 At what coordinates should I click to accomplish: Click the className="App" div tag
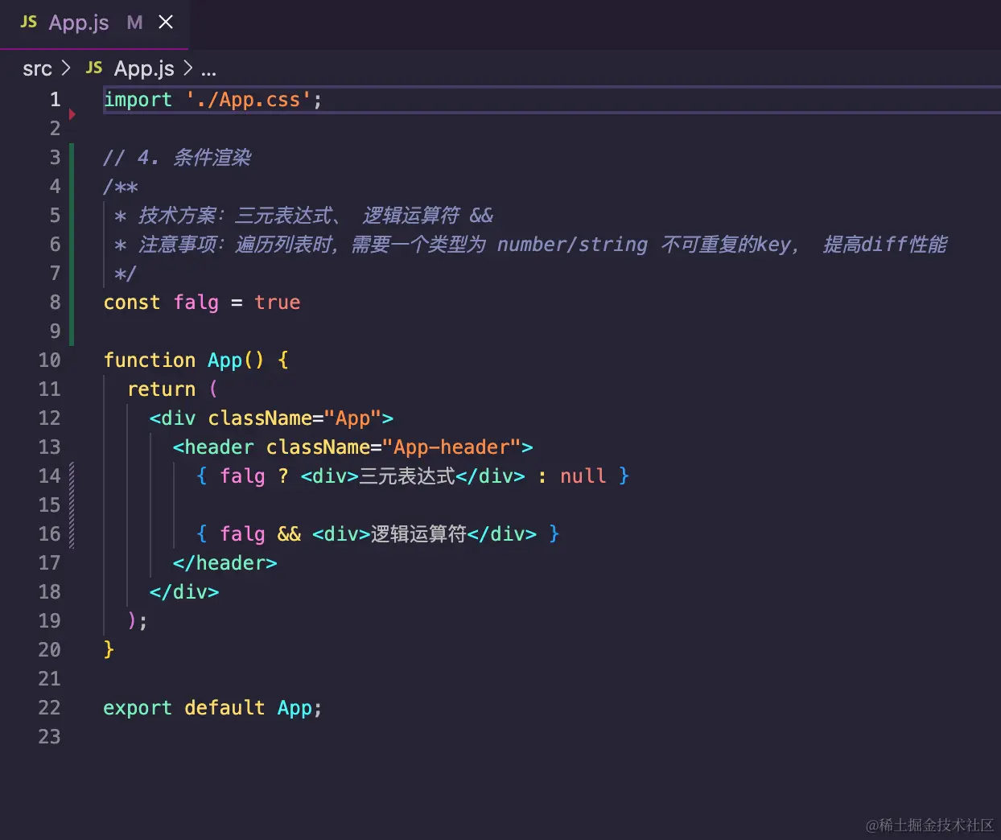[271, 418]
